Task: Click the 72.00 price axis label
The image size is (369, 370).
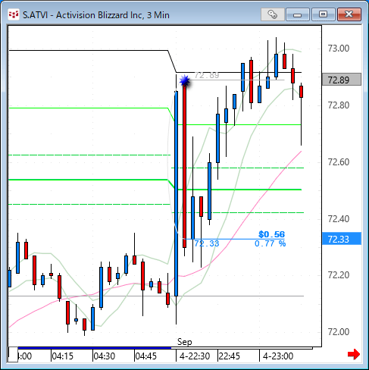Action: pos(339,332)
